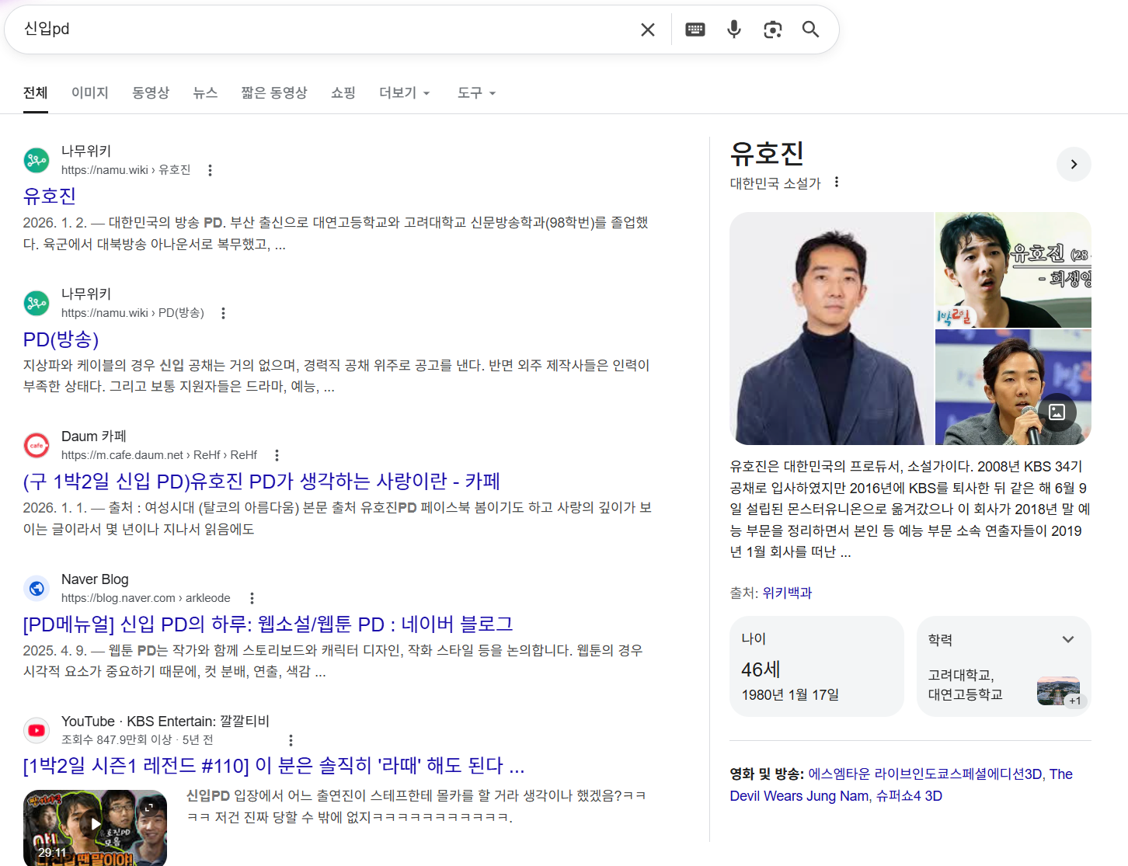Open the 도구 tools dropdown
Viewport: 1128px width, 866px height.
click(x=476, y=93)
